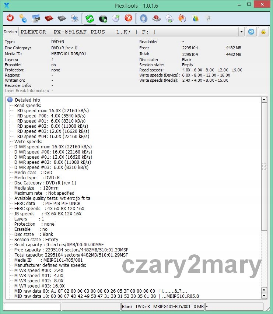Image resolution: width=273 pixels, height=314 pixels.
Task: Open the Device drive dropdown
Action: pos(241,32)
